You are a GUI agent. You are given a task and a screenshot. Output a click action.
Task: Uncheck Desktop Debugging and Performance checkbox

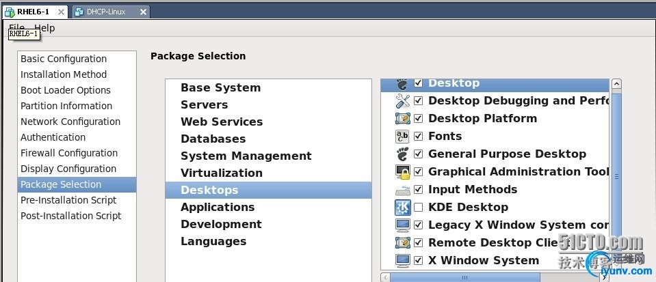(418, 100)
